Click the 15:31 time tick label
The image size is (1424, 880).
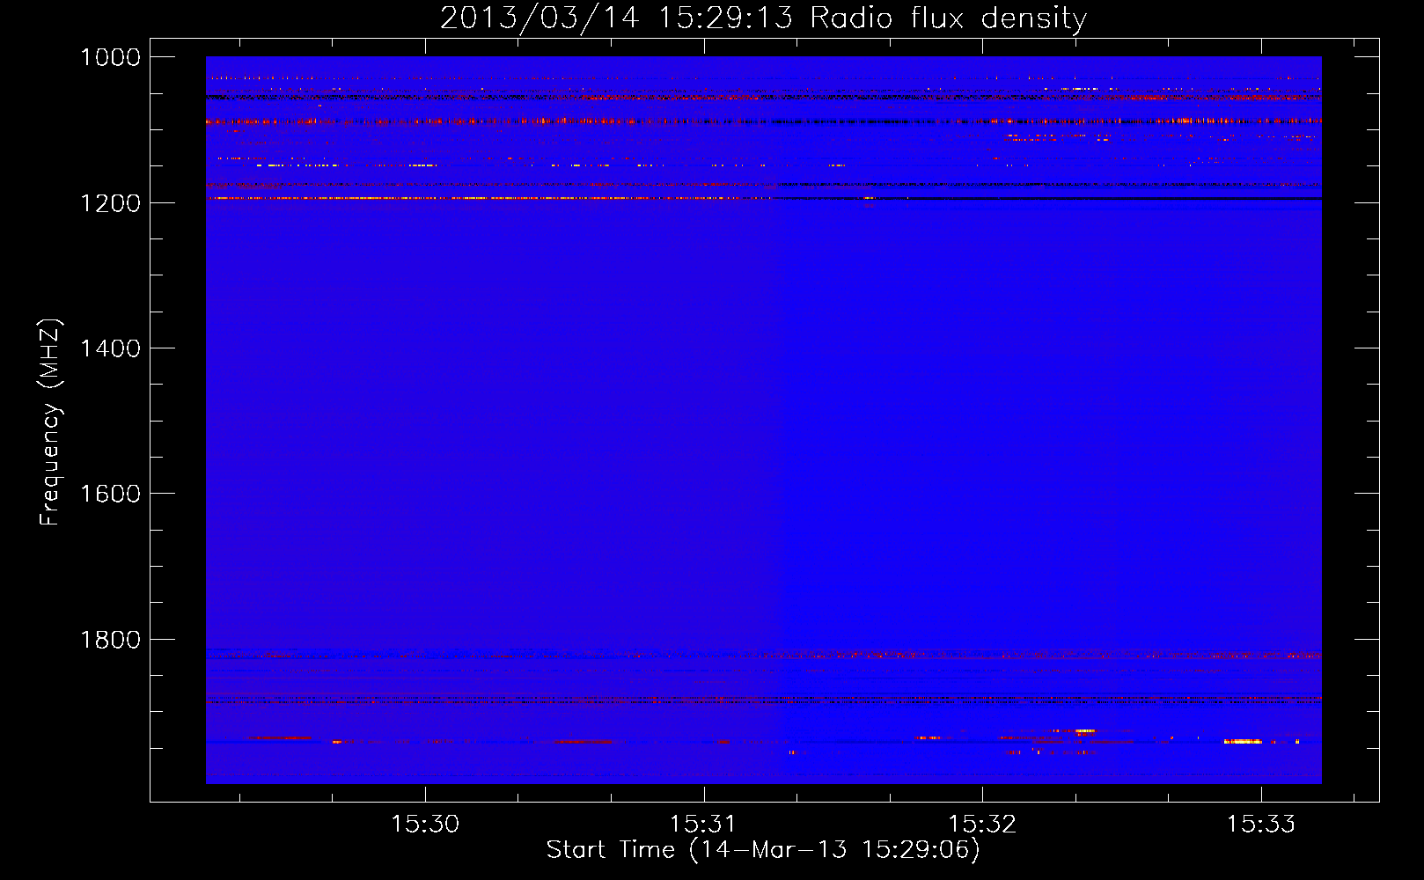click(x=703, y=824)
